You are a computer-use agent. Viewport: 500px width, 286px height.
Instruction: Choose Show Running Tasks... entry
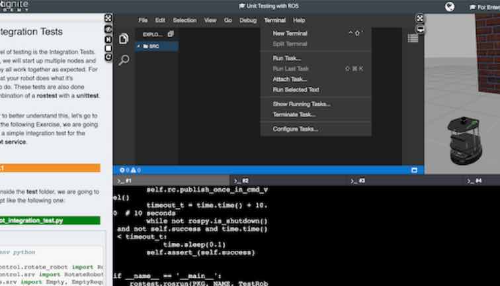316,104
